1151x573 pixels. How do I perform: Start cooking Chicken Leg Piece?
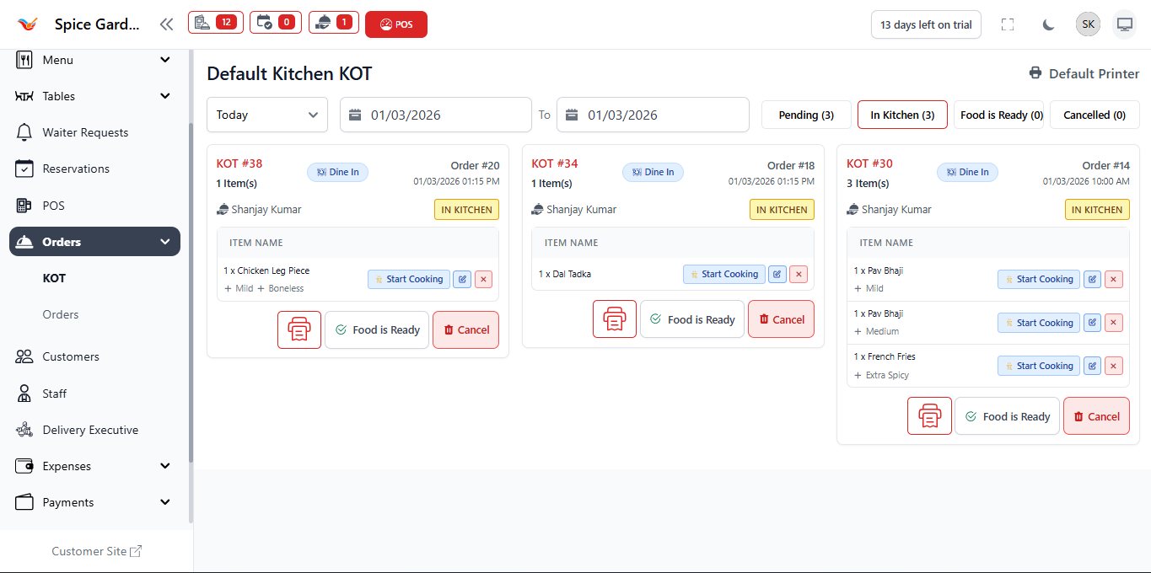pyautogui.click(x=409, y=279)
